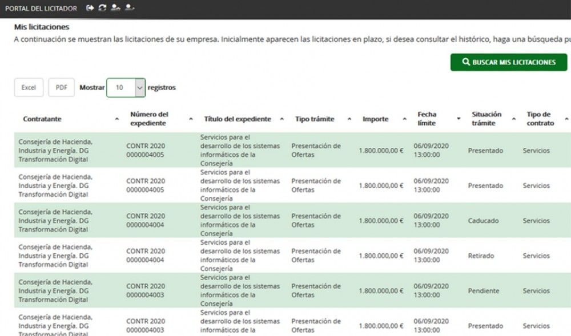Click expediente number in the Retirado row
The height and width of the screenshot is (336, 571).
click(145, 255)
